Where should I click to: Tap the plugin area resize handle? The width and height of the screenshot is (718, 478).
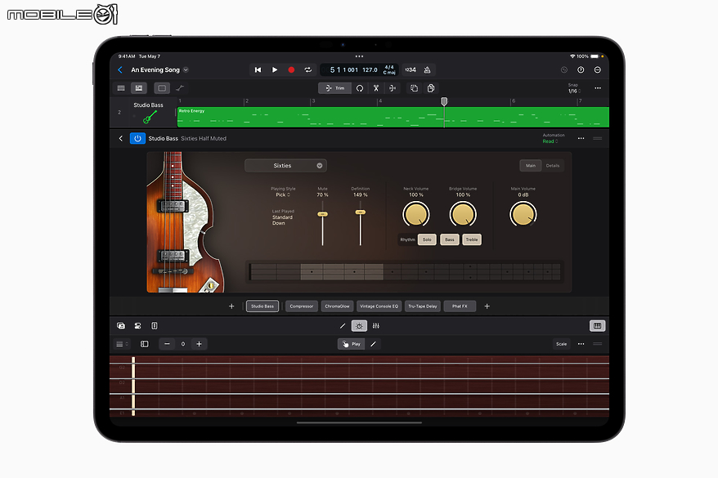(598, 138)
